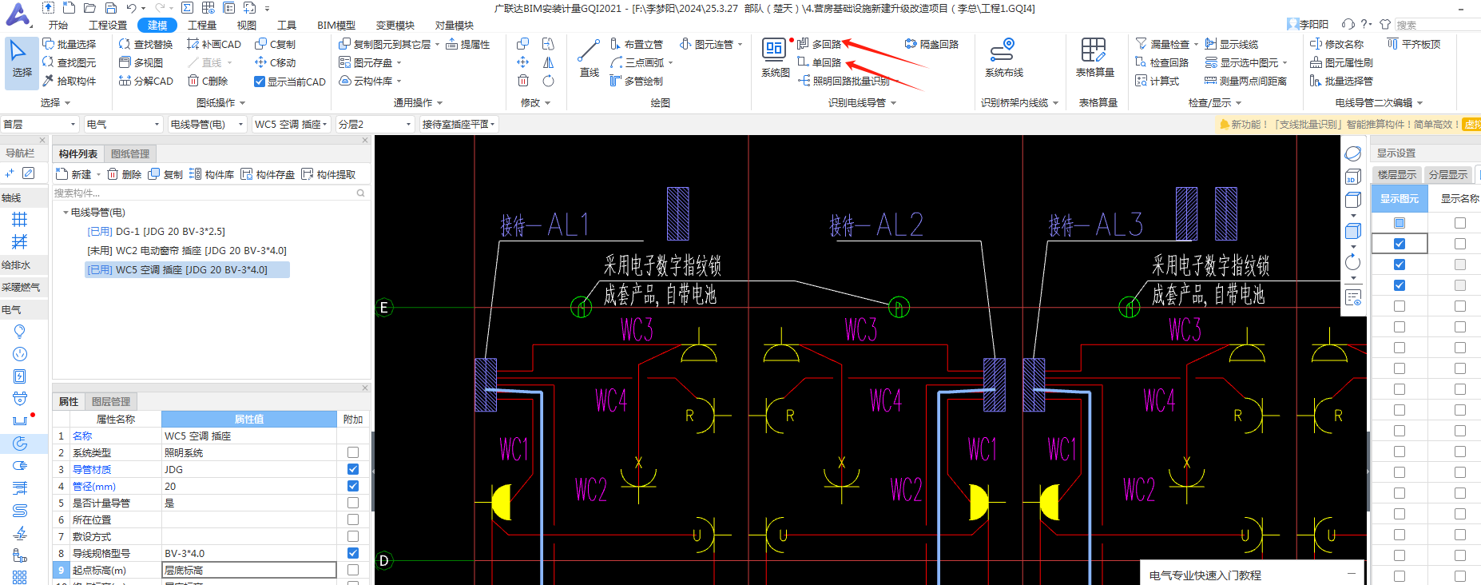Click the trash delete icon in 修改 group

coord(522,81)
